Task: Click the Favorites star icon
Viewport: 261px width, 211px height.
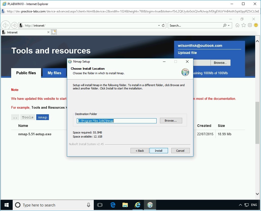Action: click(x=244, y=25)
